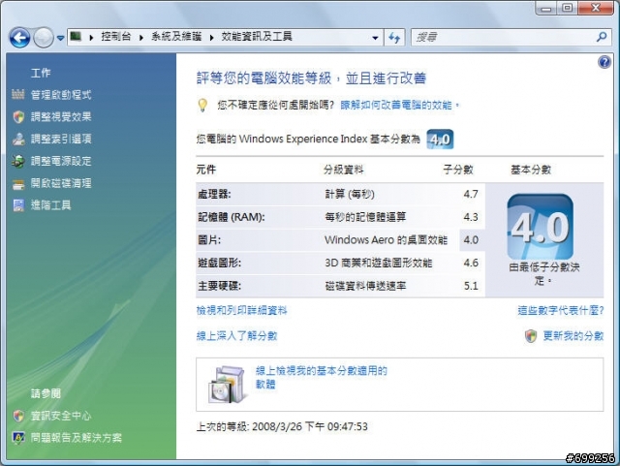Viewport: 620px width, 466px height.
Task: Click the icon beside 問題報告及解決方案
Action: 18,438
